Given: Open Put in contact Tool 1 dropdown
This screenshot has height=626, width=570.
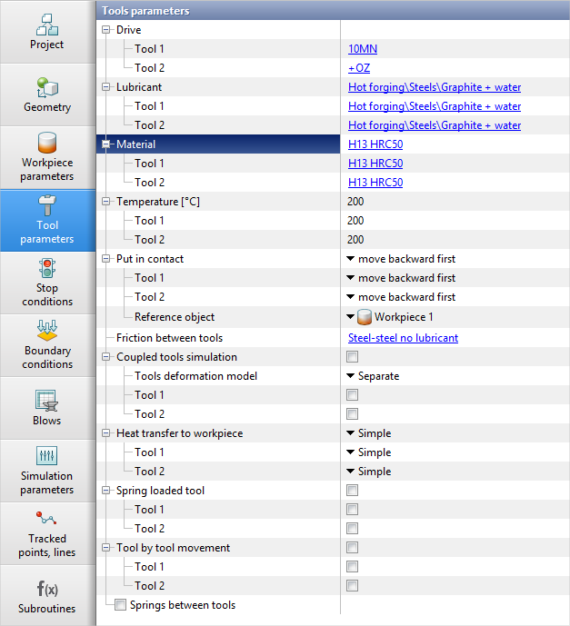Looking at the screenshot, I should point(350,278).
